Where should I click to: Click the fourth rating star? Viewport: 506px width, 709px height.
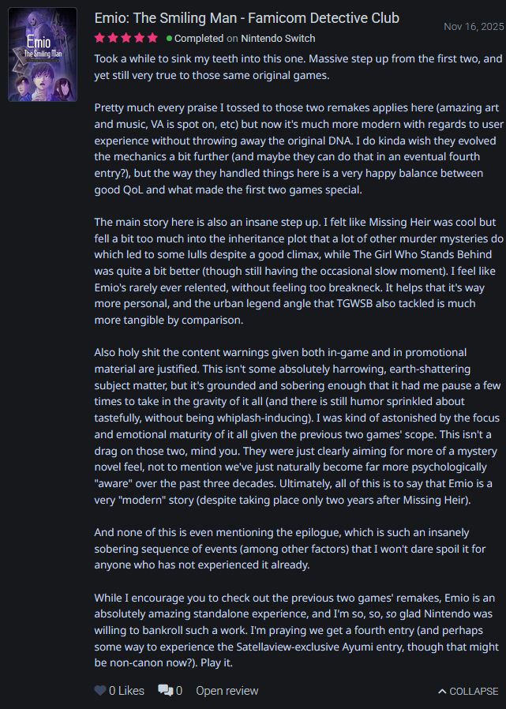click(x=138, y=36)
